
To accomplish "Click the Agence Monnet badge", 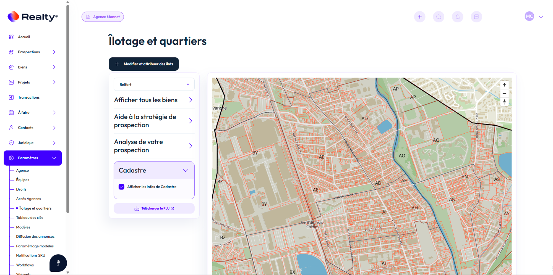I will click(103, 17).
